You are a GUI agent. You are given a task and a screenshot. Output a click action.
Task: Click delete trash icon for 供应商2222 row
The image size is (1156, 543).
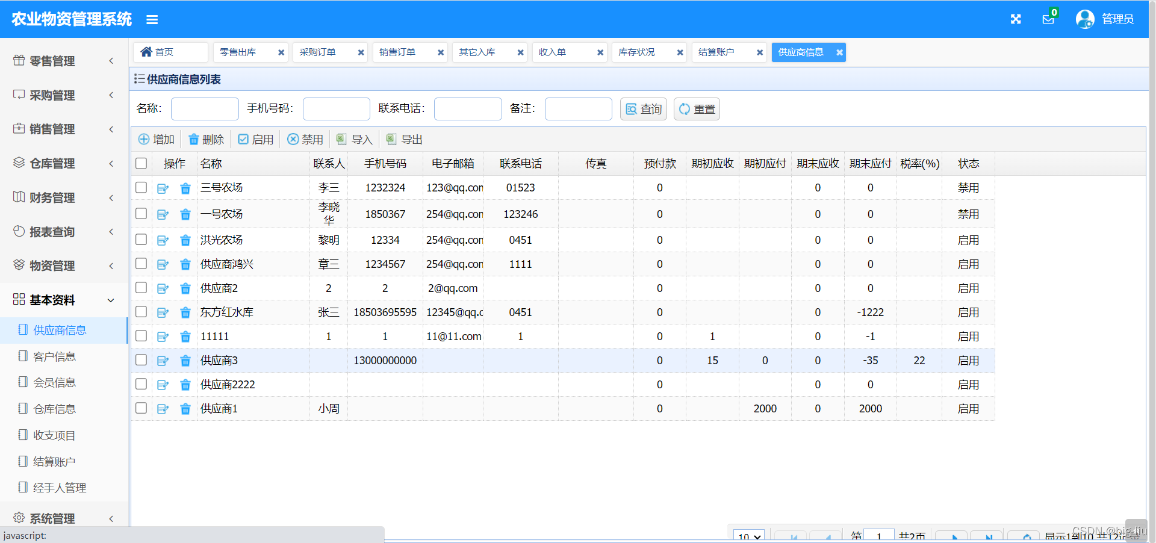(x=185, y=385)
